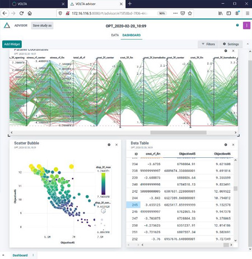Open the Filters panel
The width and height of the screenshot is (252, 259).
pos(208,44)
